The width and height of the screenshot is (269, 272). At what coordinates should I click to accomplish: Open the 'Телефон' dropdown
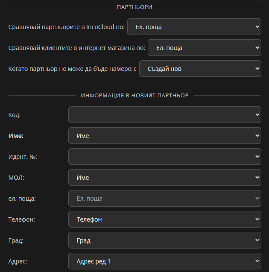click(164, 219)
